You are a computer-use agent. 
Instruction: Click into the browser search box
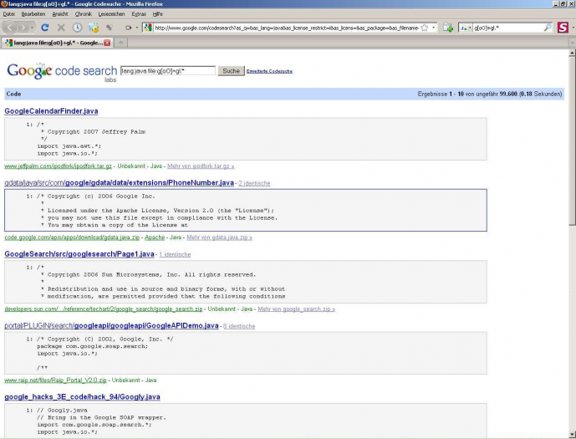tap(508, 28)
